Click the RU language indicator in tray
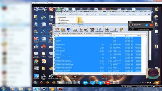Viewport: 162px width, 91px height. pyautogui.click(x=133, y=89)
